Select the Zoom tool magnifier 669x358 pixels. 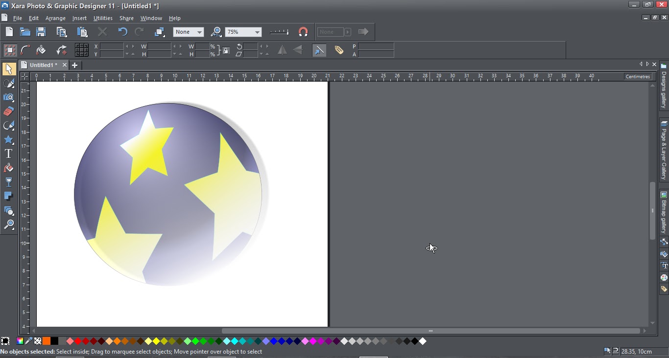pyautogui.click(x=8, y=224)
